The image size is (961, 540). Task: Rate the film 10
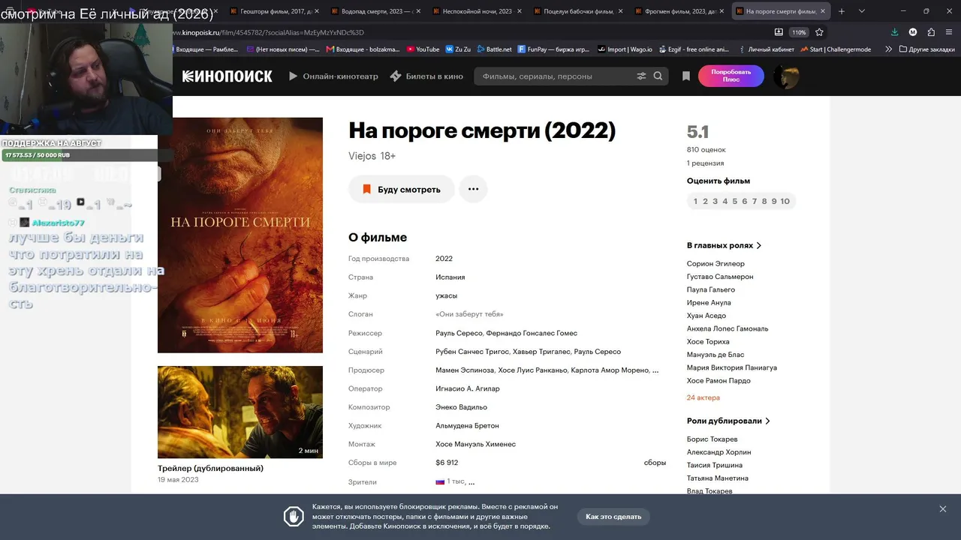pyautogui.click(x=785, y=201)
